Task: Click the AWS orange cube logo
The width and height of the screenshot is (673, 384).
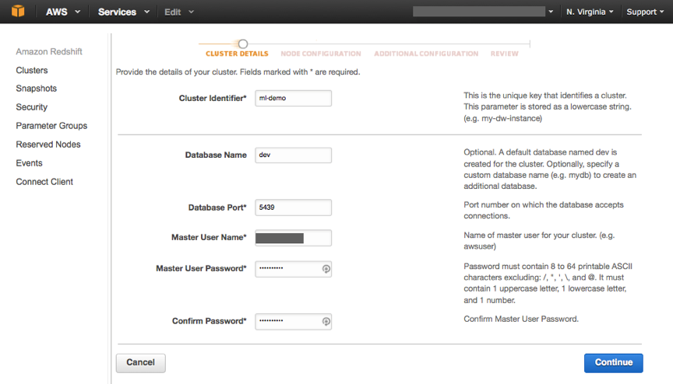Action: pyautogui.click(x=18, y=11)
